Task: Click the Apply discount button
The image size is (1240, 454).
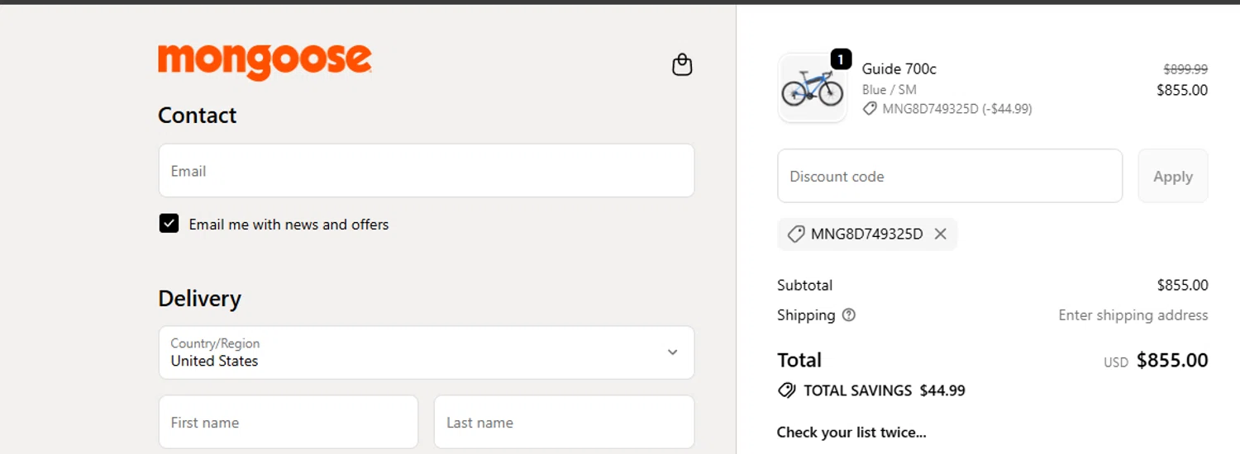Action: [x=1173, y=176]
